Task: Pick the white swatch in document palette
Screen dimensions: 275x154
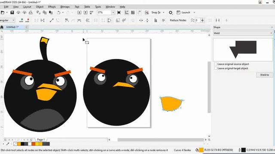Action: pos(30,144)
